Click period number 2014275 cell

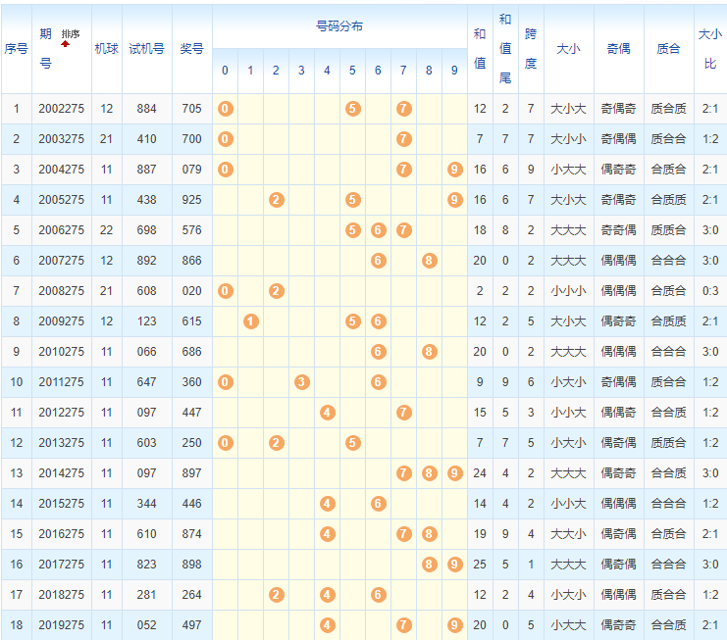click(61, 472)
